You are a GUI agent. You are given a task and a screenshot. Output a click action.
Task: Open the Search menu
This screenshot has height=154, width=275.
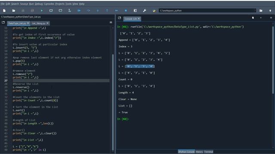(15, 4)
